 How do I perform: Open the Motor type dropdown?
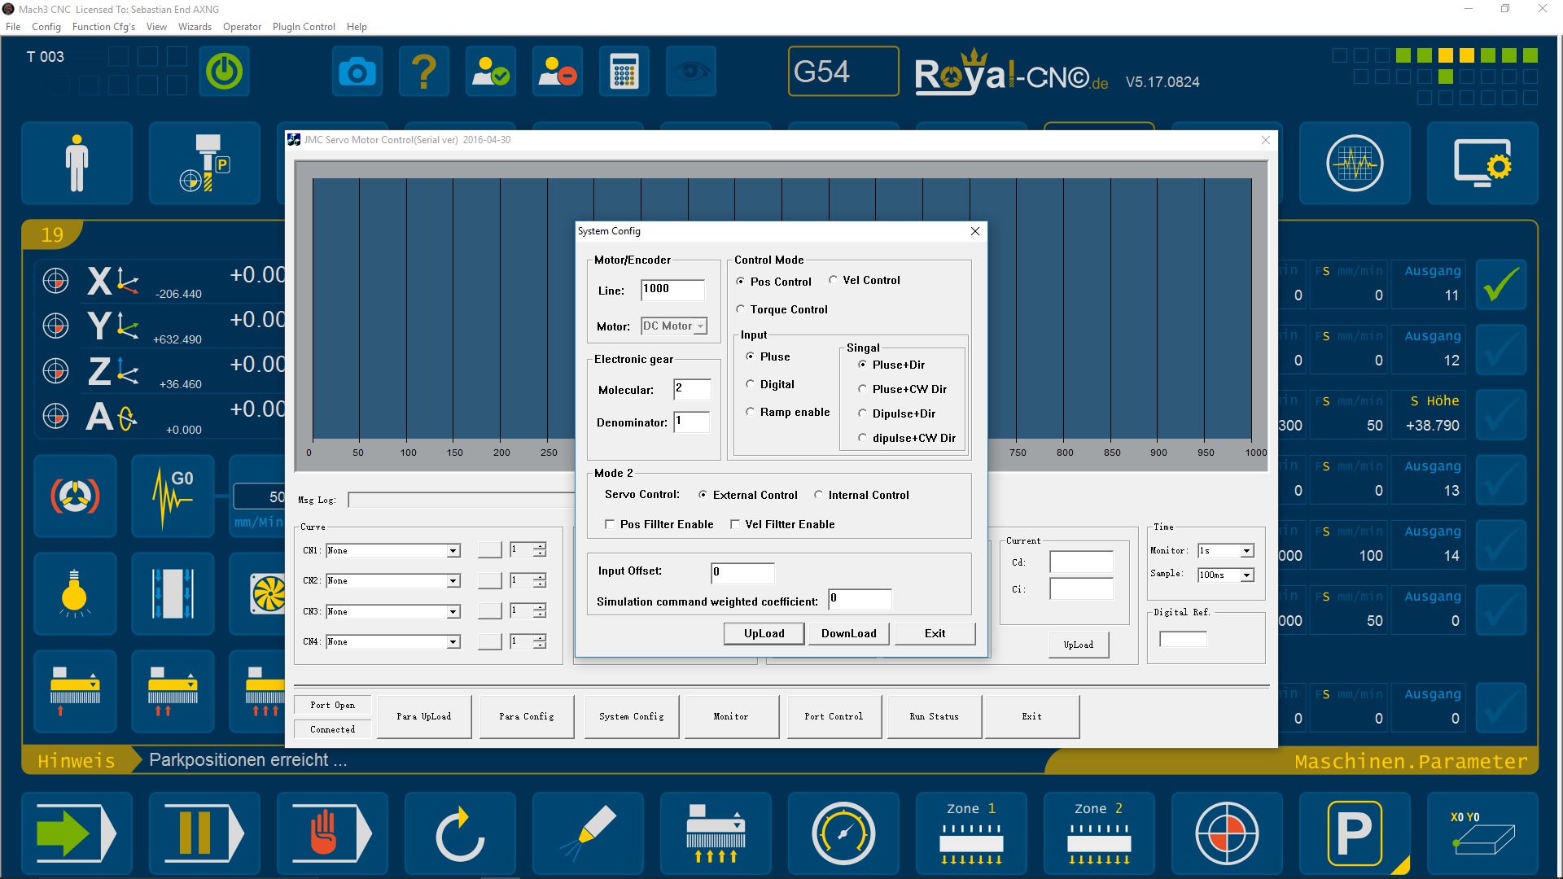(x=700, y=326)
